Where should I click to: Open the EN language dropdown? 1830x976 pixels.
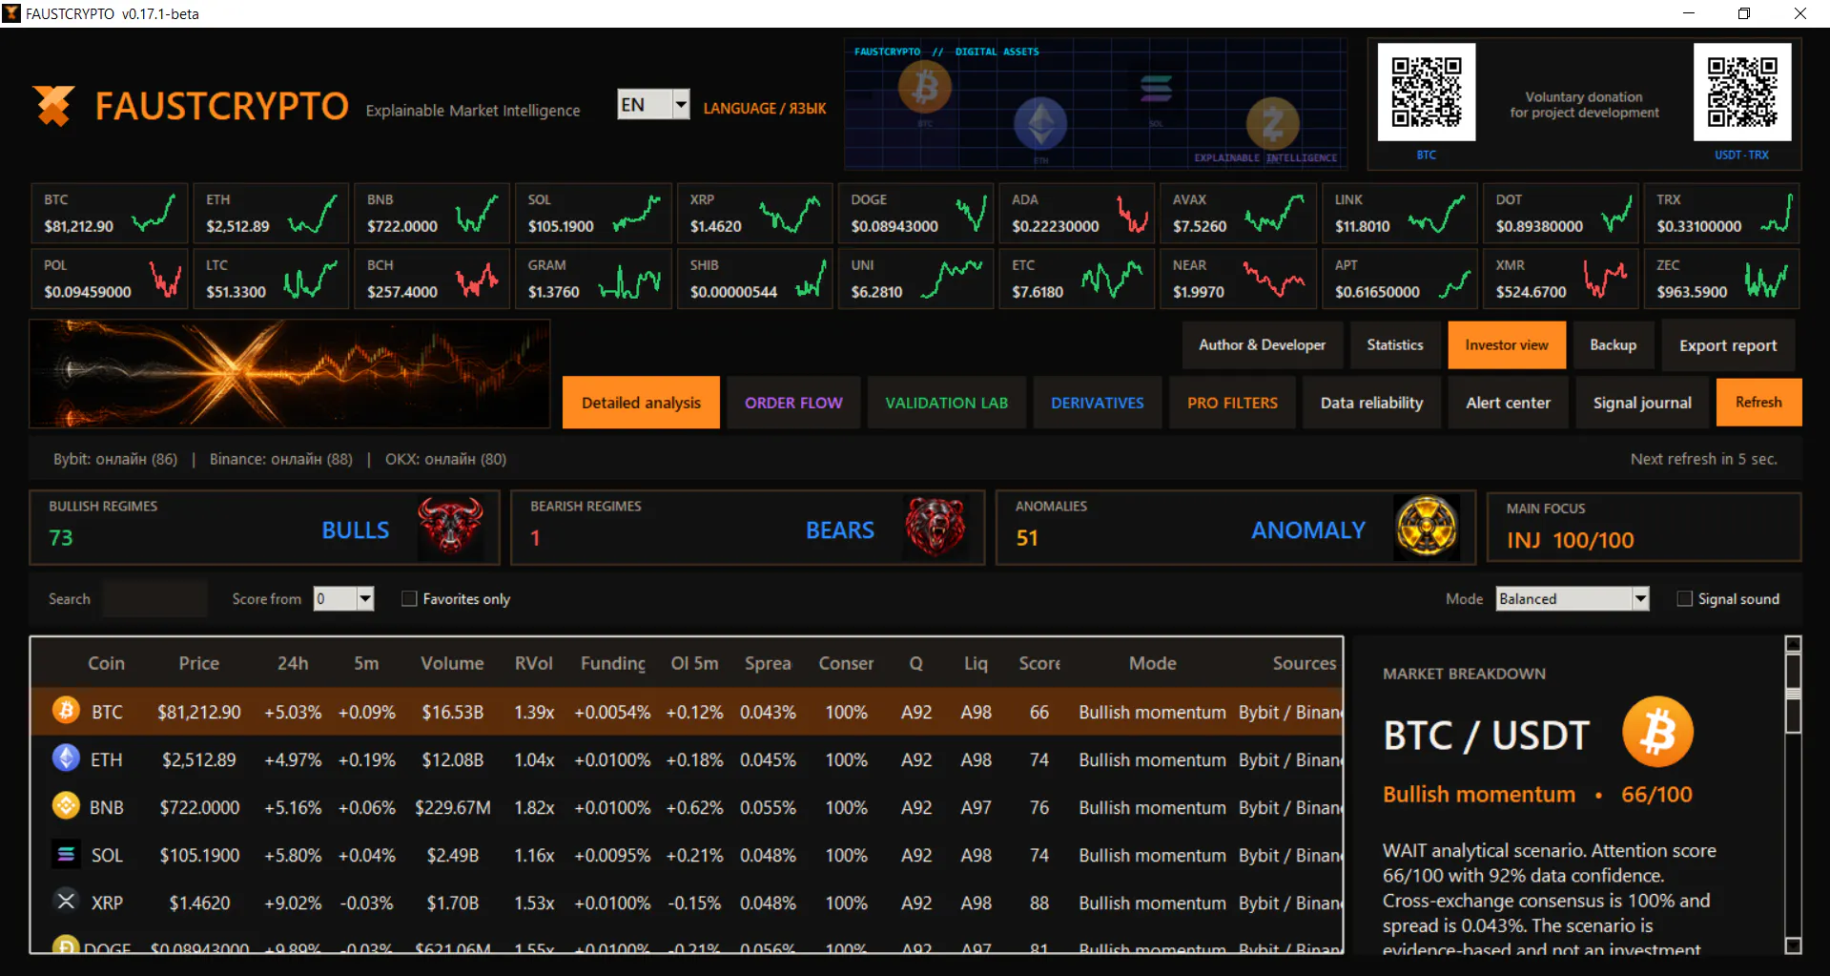click(653, 104)
